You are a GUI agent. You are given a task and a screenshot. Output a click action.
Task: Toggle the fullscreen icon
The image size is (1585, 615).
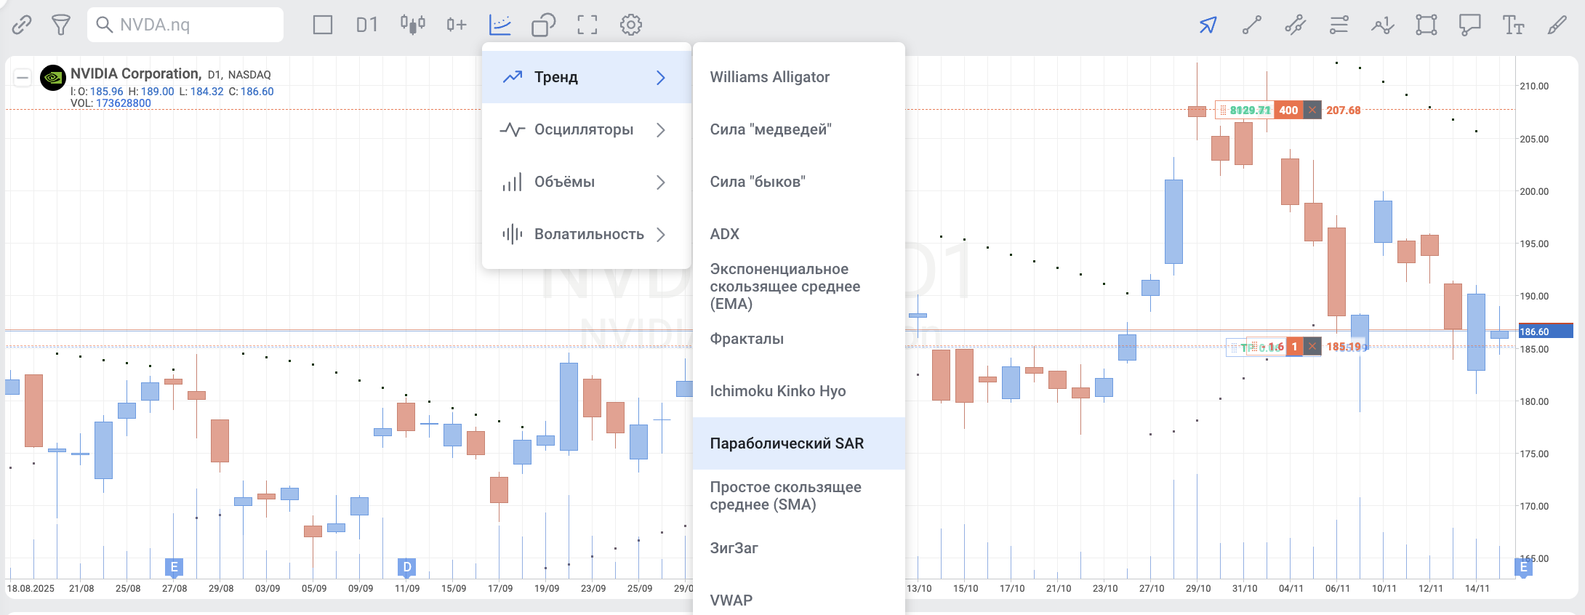(x=587, y=25)
